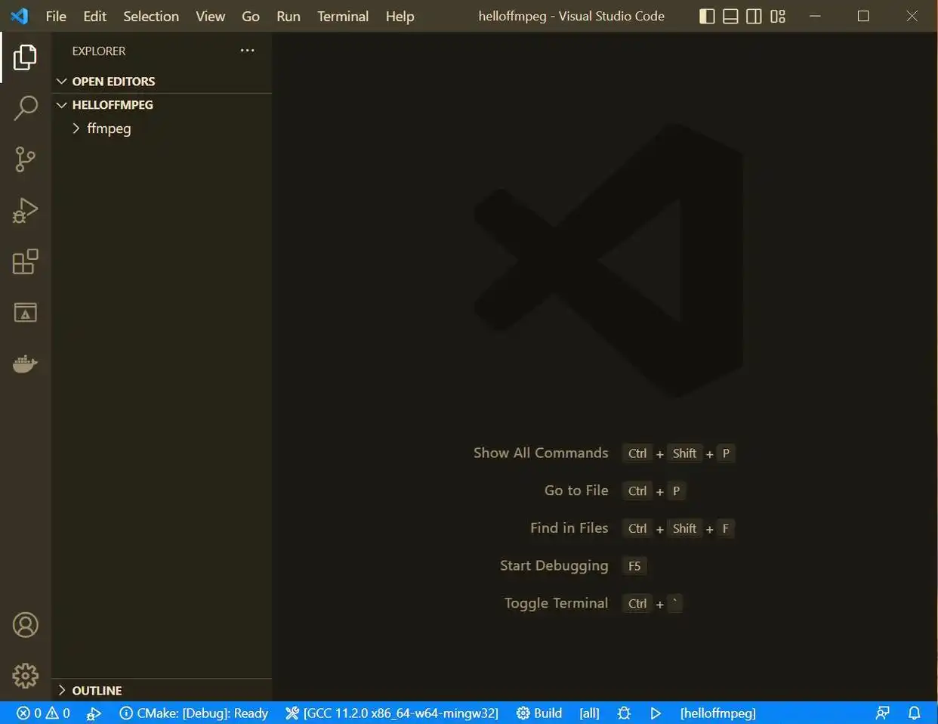
Task: Open the Source Control view
Action: 26,159
